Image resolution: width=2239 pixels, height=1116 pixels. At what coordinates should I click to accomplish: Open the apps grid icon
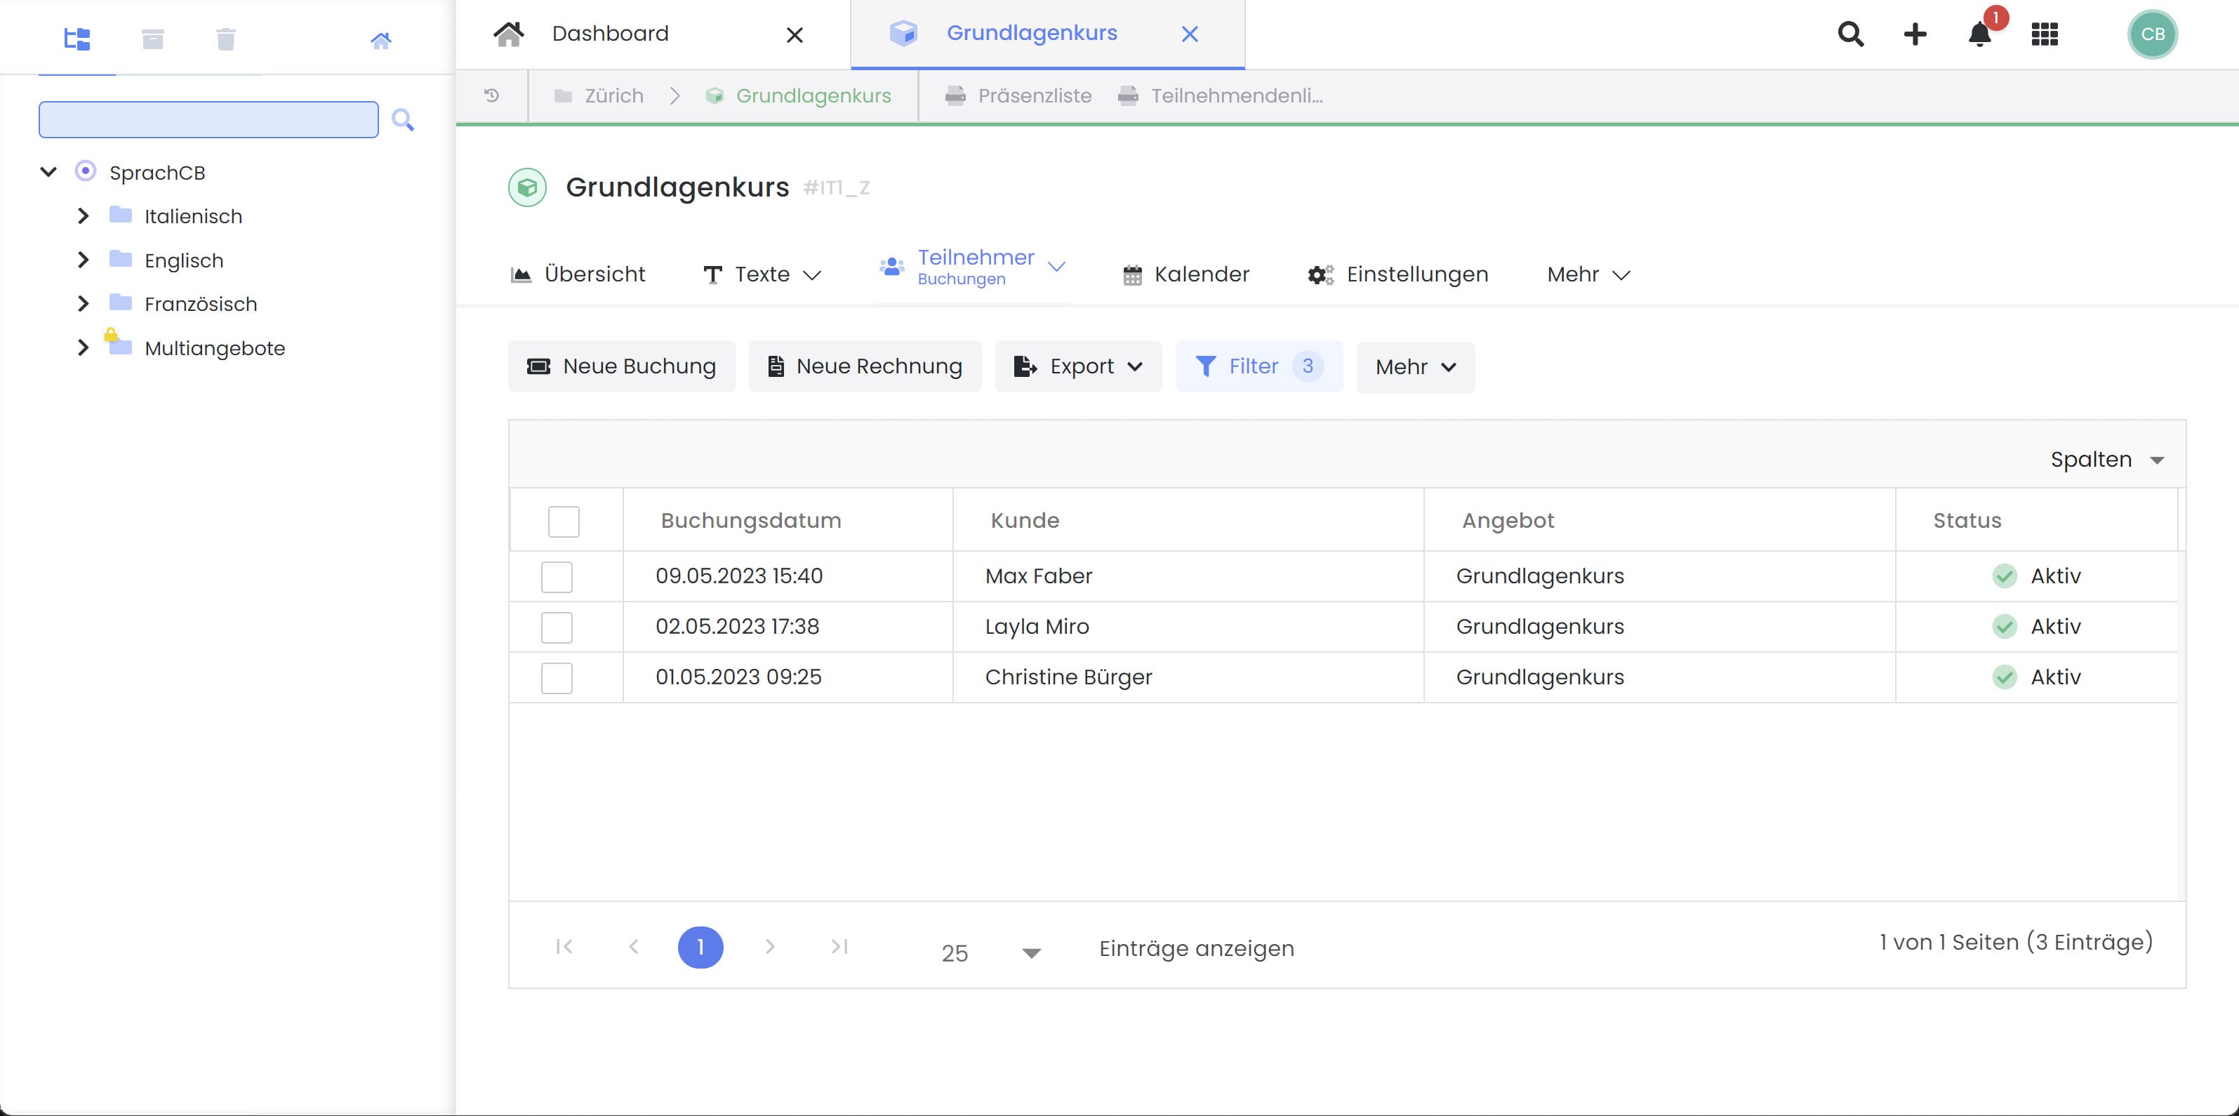coord(2045,35)
